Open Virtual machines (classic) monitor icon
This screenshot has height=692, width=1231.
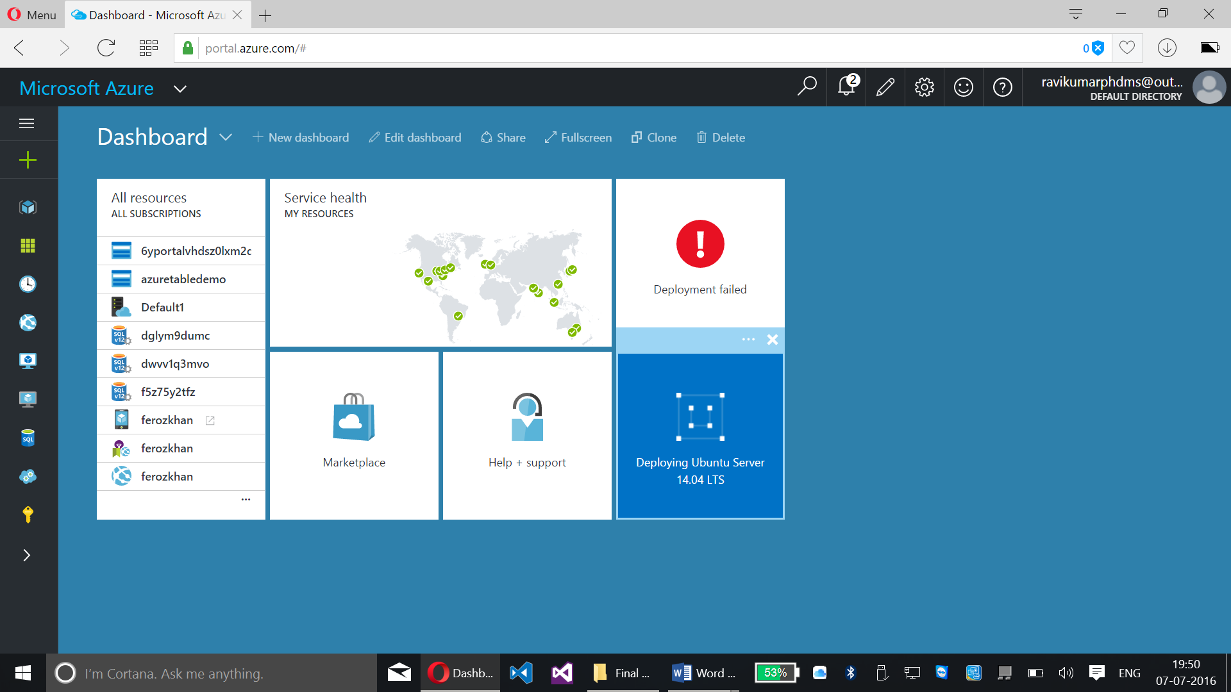tap(28, 361)
